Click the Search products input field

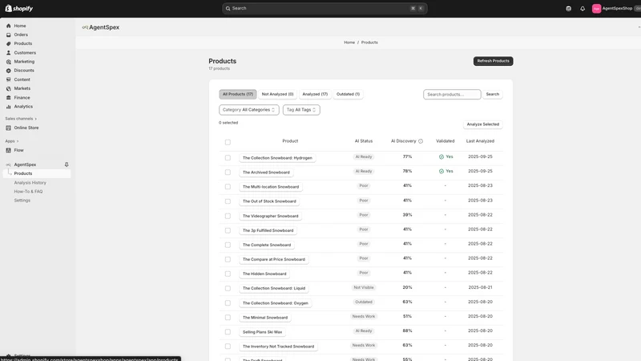coord(452,95)
